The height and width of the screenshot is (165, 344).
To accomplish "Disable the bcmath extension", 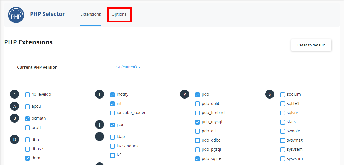I will tap(27, 118).
